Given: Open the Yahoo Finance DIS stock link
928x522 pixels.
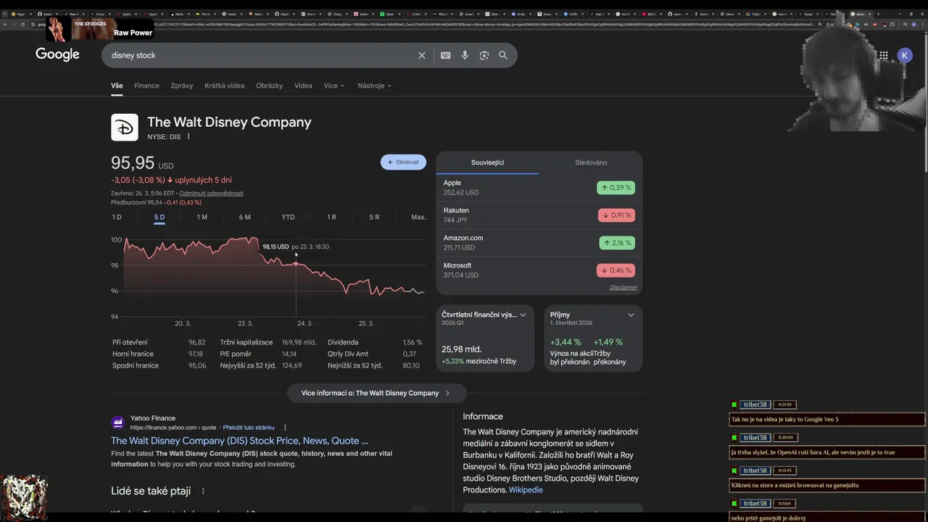Looking at the screenshot, I should (239, 441).
